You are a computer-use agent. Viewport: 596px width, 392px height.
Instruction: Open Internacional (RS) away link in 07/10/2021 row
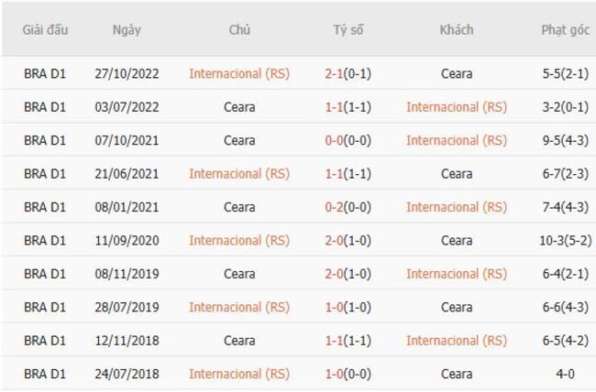point(456,140)
